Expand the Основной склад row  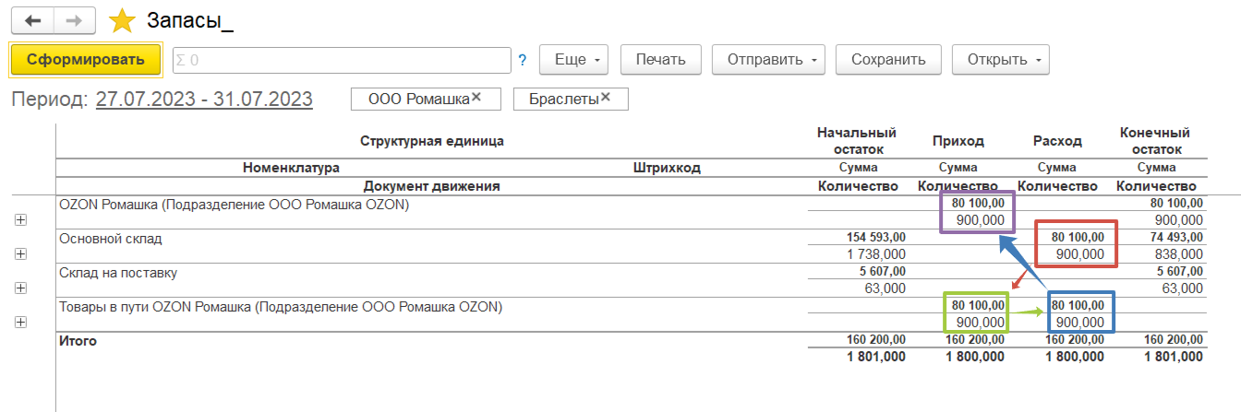[20, 253]
